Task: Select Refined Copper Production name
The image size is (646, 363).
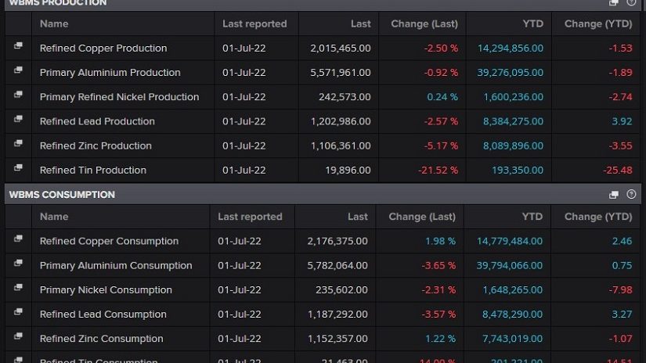Action: (103, 49)
